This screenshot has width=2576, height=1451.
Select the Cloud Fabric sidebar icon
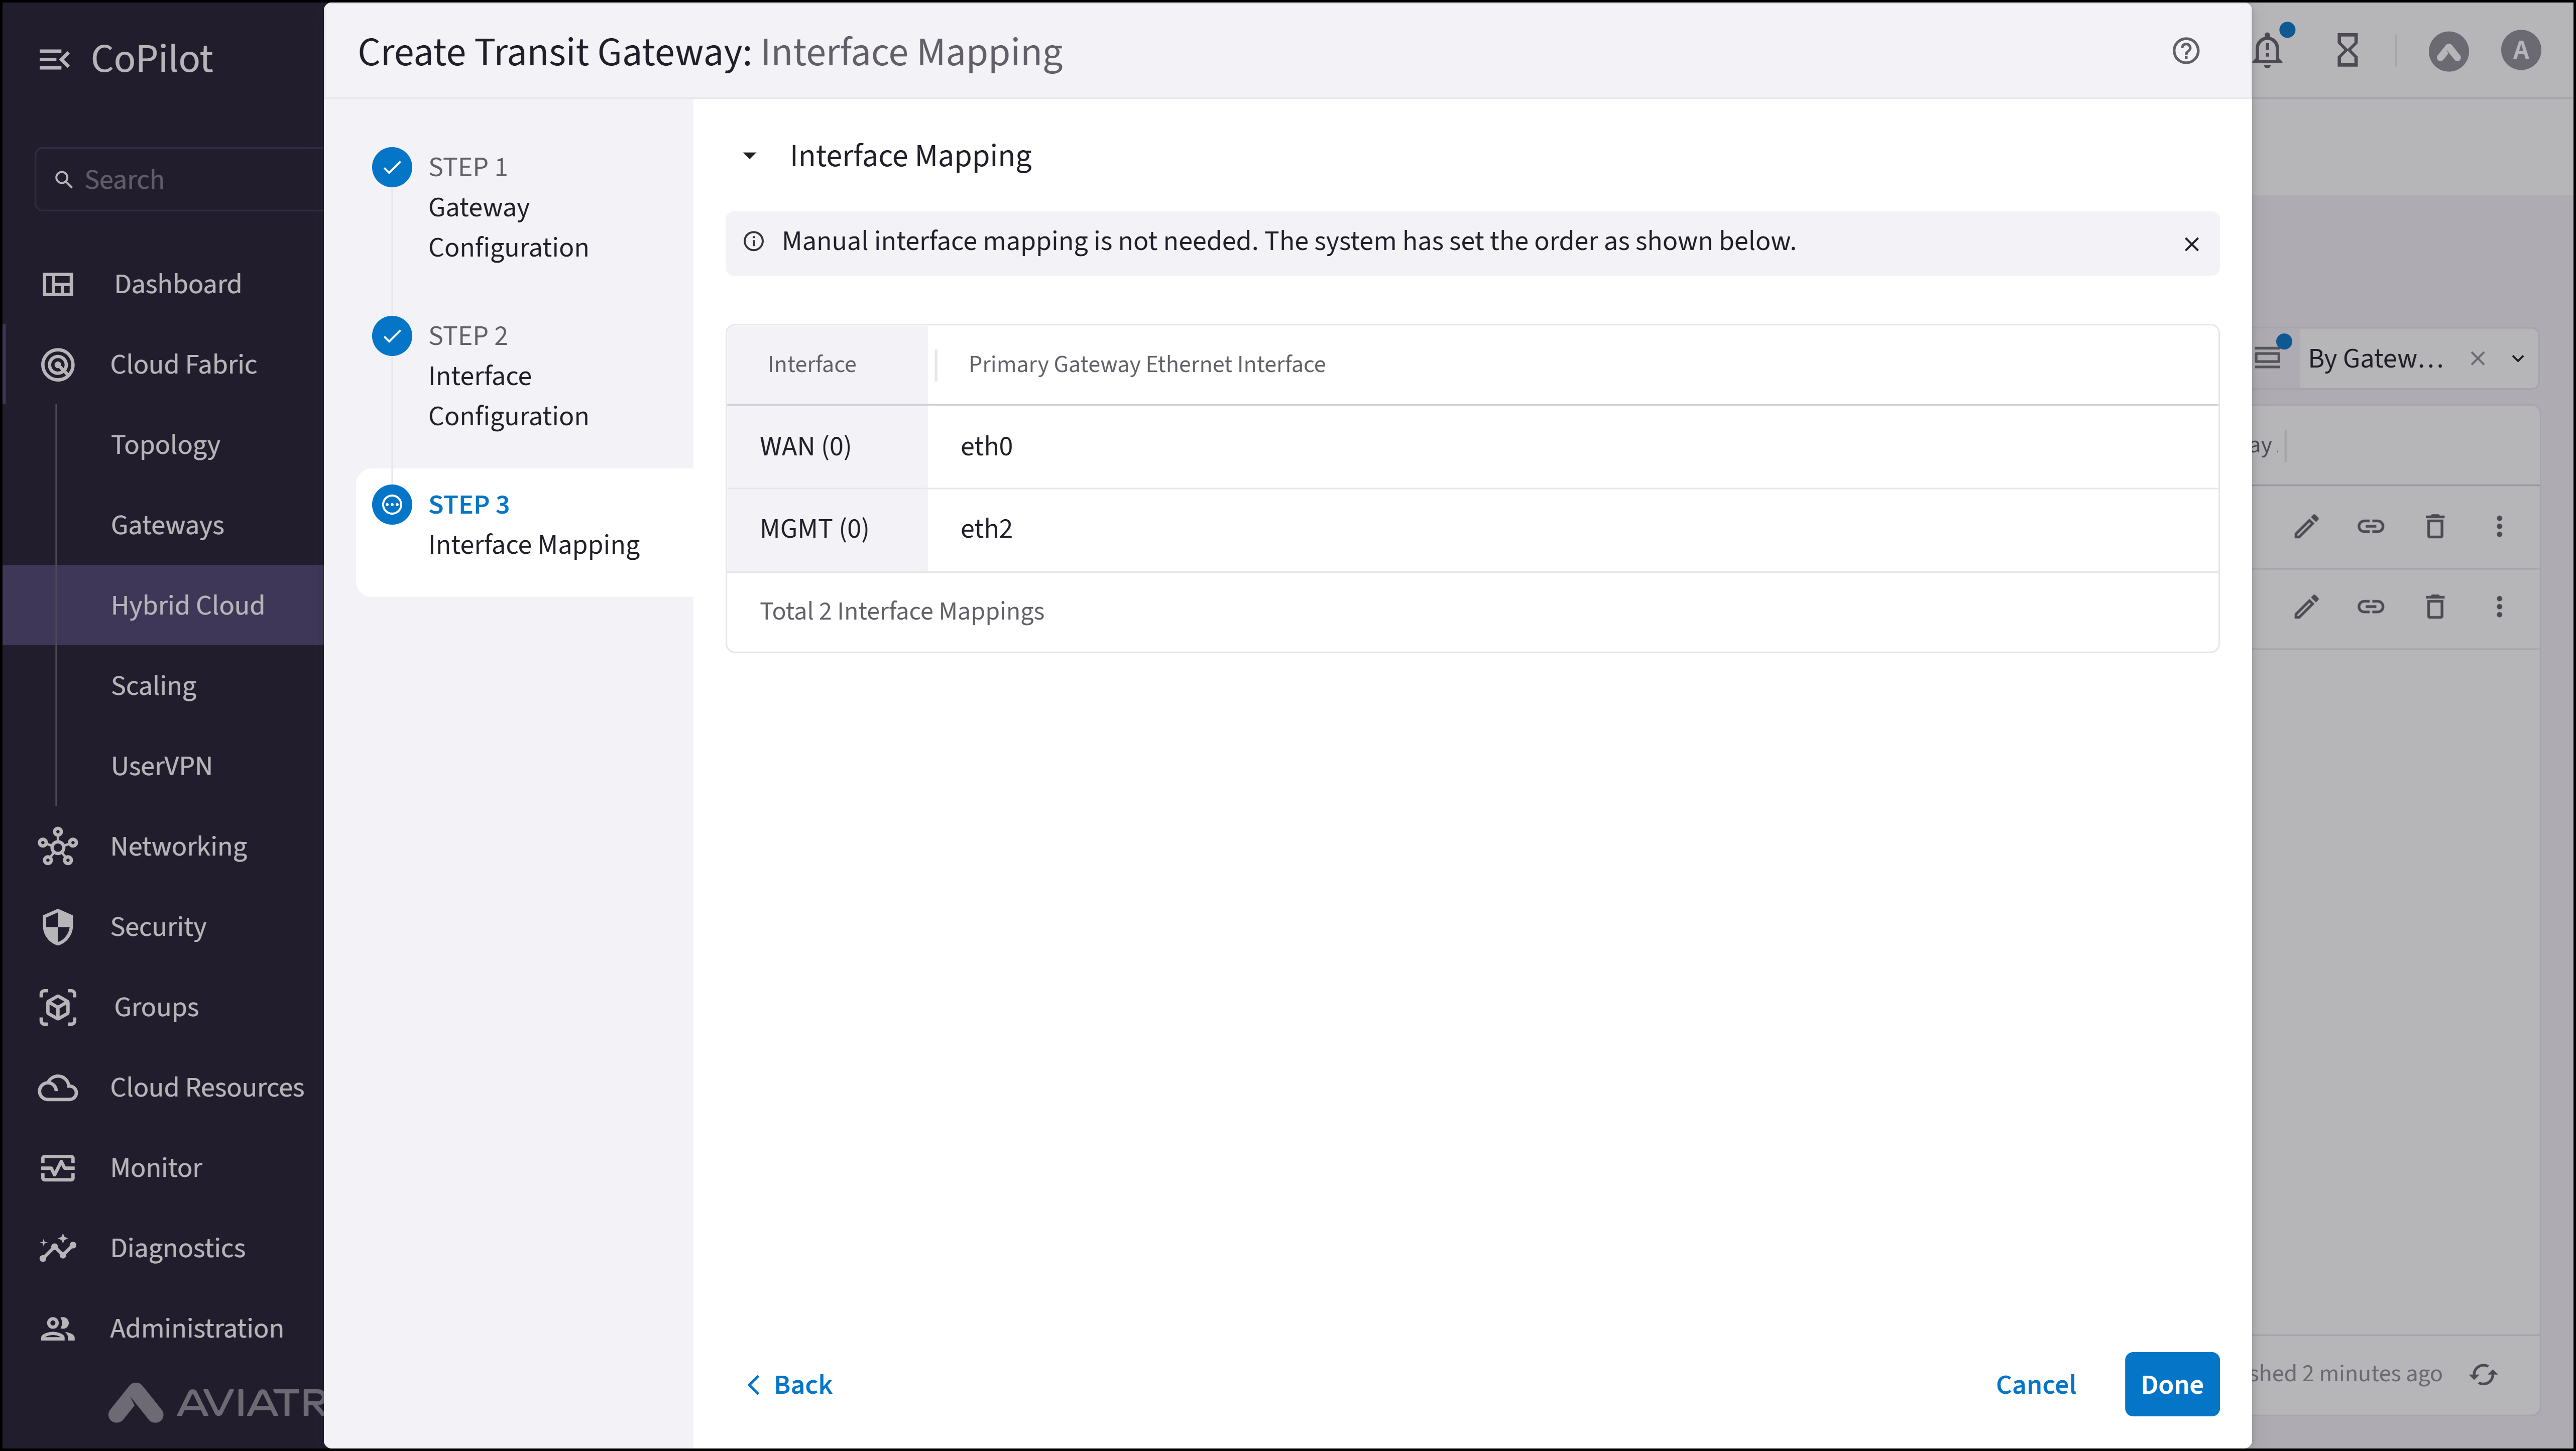(57, 364)
